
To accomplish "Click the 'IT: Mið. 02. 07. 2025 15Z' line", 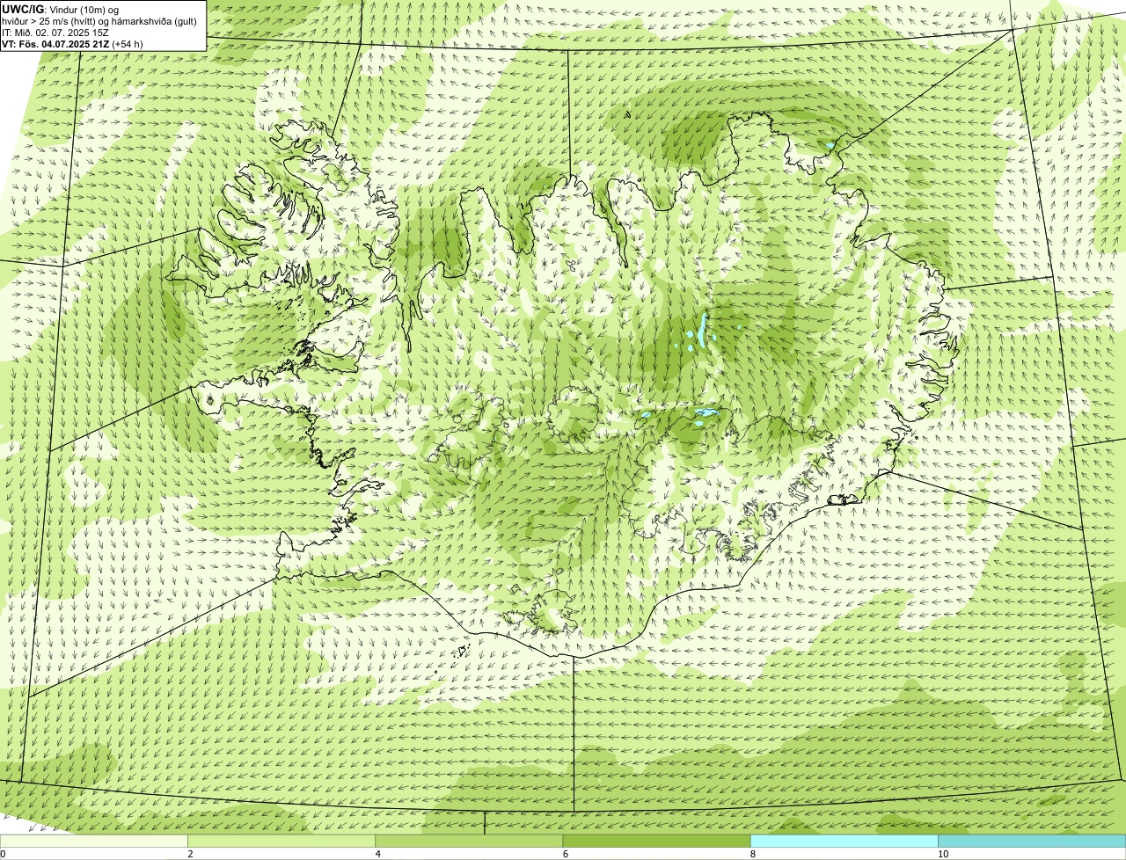I will click(55, 33).
